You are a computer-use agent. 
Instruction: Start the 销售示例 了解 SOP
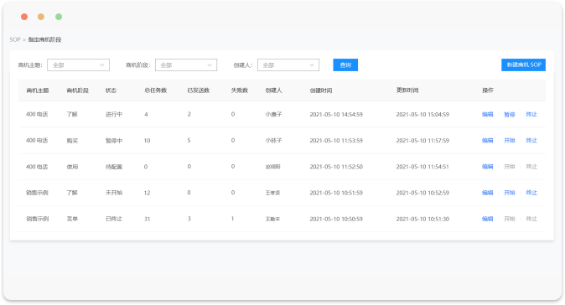(510, 193)
